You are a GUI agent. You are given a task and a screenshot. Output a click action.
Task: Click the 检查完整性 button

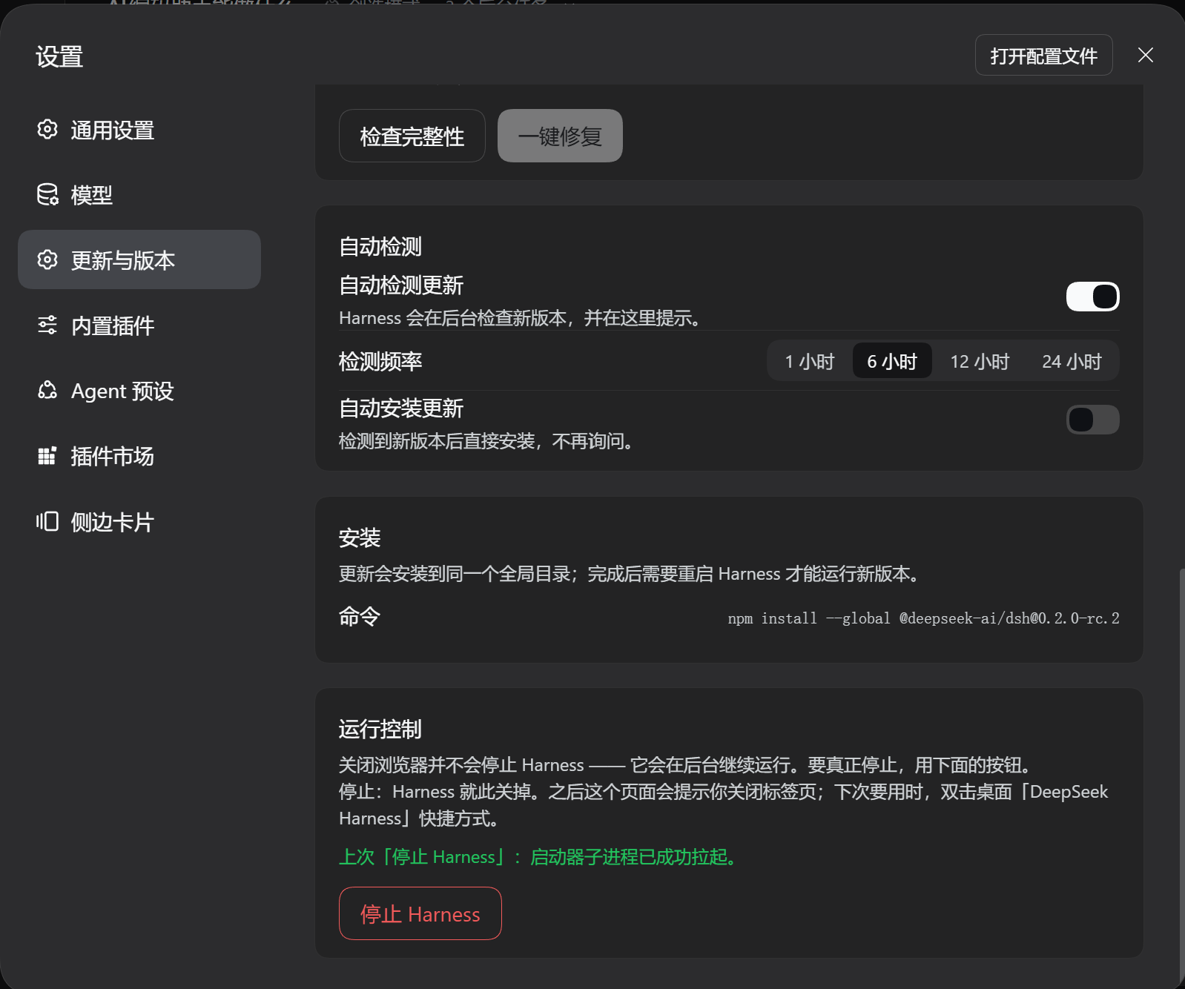coord(412,136)
